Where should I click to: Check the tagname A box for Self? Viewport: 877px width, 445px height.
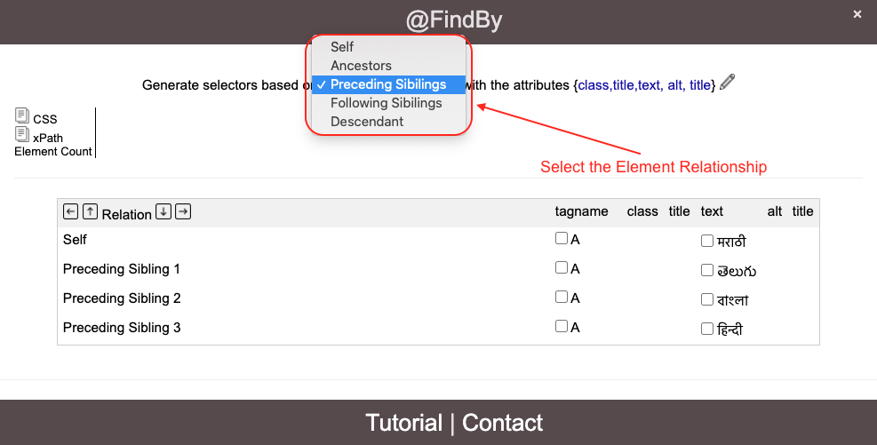point(562,238)
